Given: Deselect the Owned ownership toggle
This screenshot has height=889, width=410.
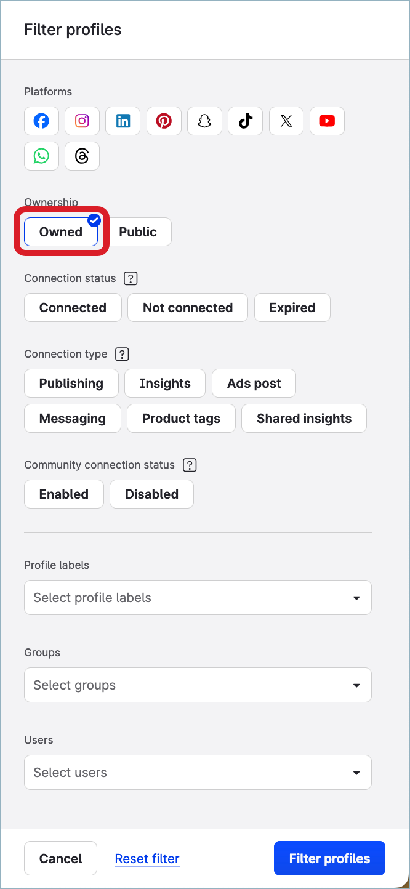Looking at the screenshot, I should click(x=60, y=231).
